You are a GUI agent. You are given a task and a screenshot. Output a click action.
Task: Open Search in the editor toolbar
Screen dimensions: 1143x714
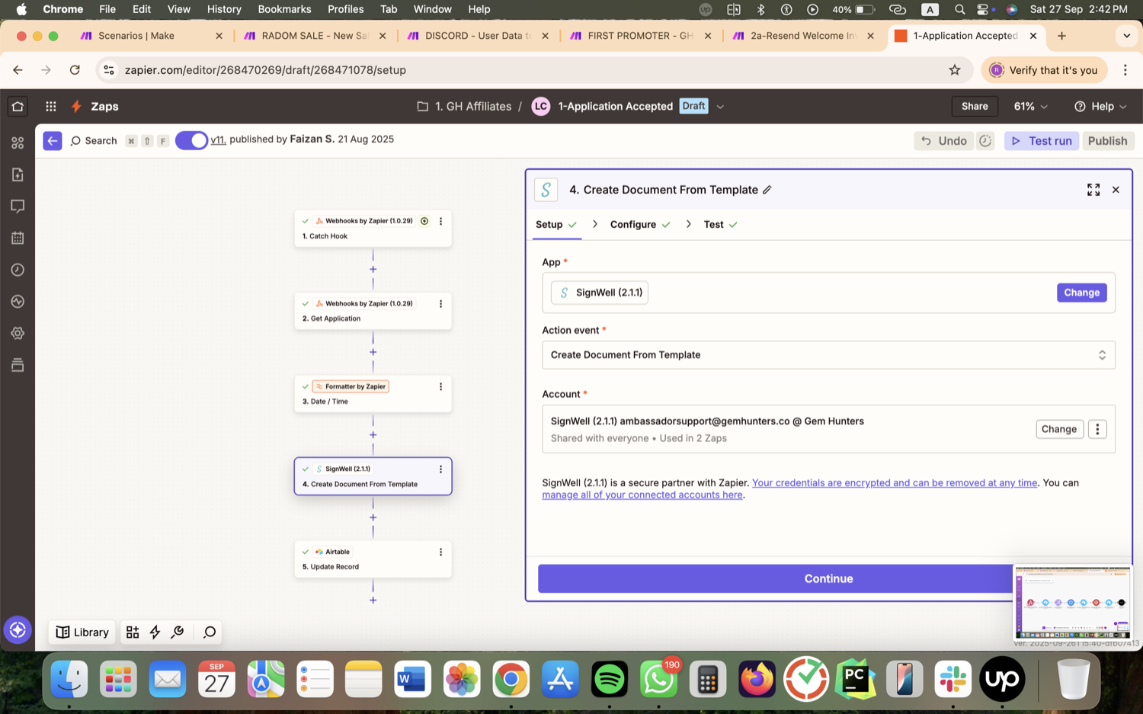(94, 141)
